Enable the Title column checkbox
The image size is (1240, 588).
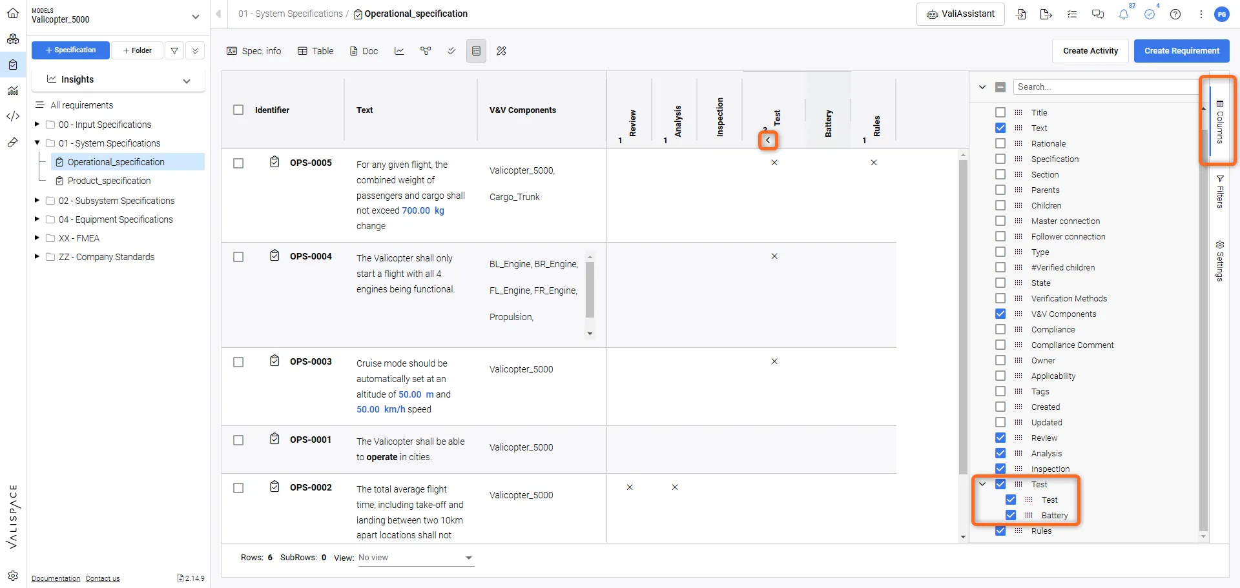(x=1000, y=112)
